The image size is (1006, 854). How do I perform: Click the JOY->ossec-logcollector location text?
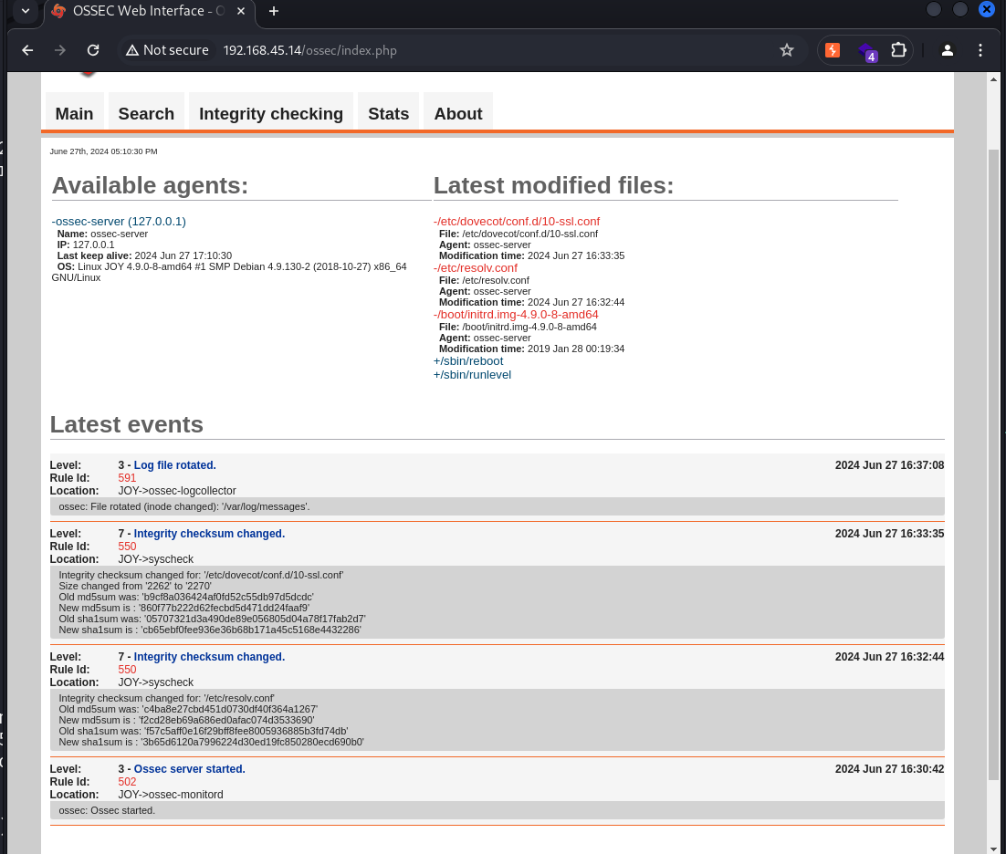point(177,491)
